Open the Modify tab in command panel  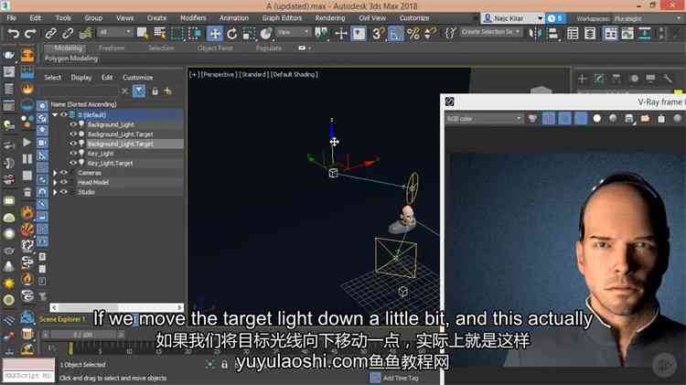598,79
